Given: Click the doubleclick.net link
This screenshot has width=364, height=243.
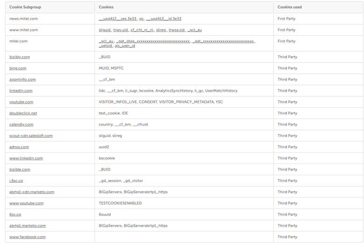Looking at the screenshot, I should 23,113.
